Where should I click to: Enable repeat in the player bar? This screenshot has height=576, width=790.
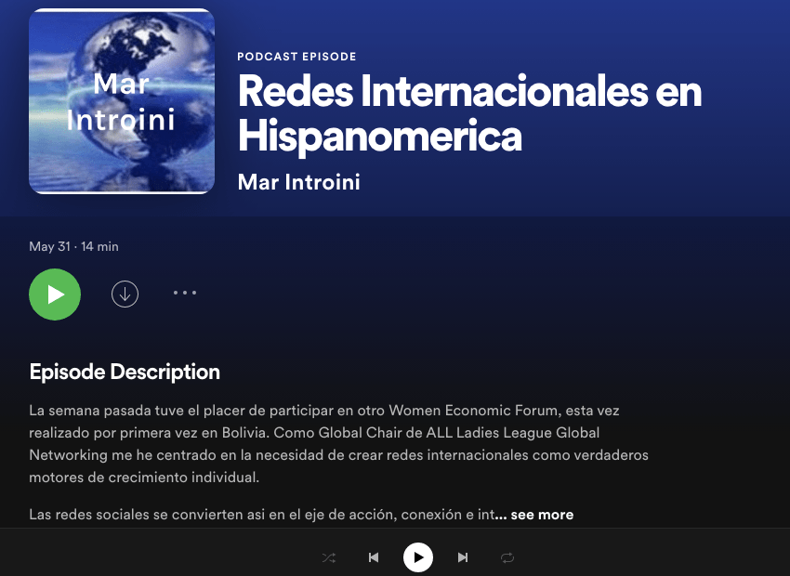pyautogui.click(x=507, y=557)
